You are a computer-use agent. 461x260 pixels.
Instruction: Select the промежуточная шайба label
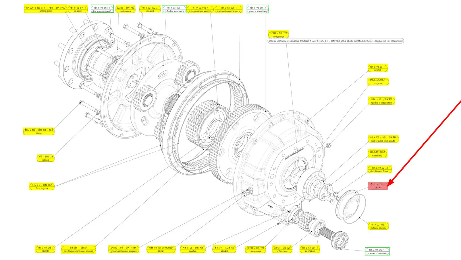[383, 139]
